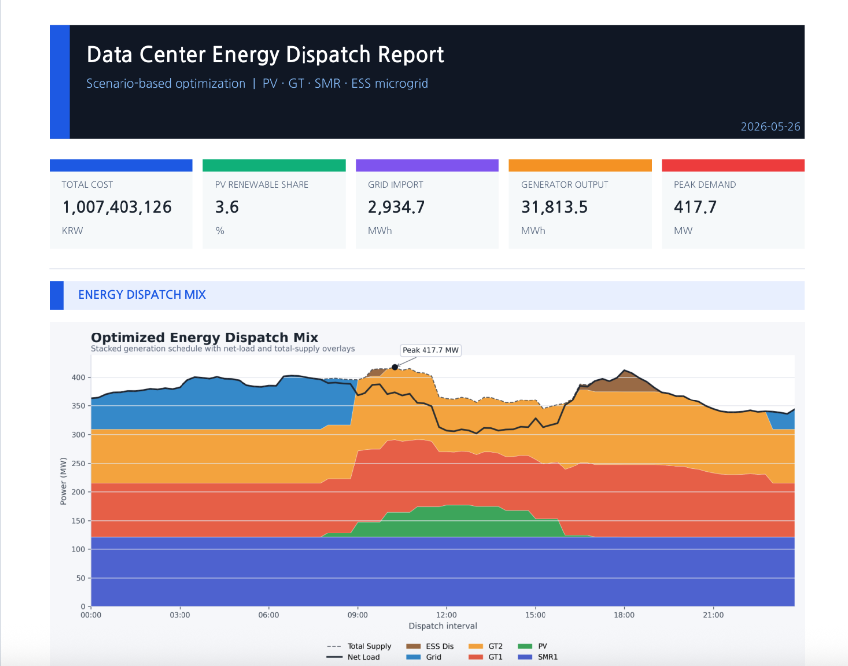Click the "09:00" x-axis tick label
The height and width of the screenshot is (666, 848).
tap(358, 615)
